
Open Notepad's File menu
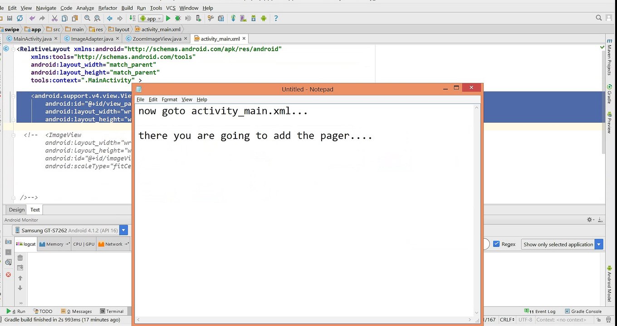pyautogui.click(x=141, y=100)
